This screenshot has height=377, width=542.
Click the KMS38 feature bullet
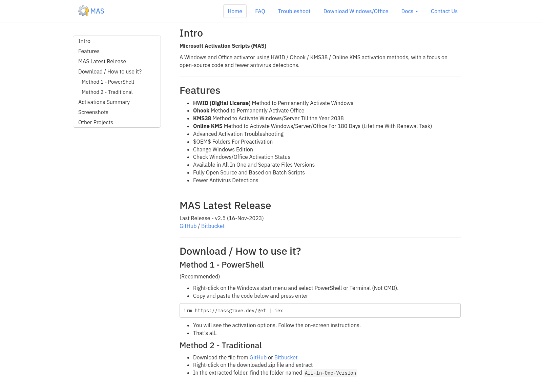[x=268, y=118]
